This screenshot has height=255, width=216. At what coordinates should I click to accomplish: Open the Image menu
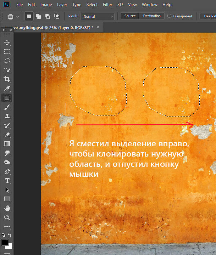click(x=46, y=5)
